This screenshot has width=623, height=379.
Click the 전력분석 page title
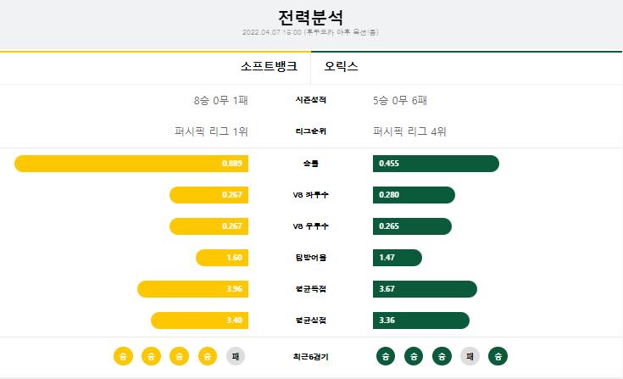click(x=310, y=18)
